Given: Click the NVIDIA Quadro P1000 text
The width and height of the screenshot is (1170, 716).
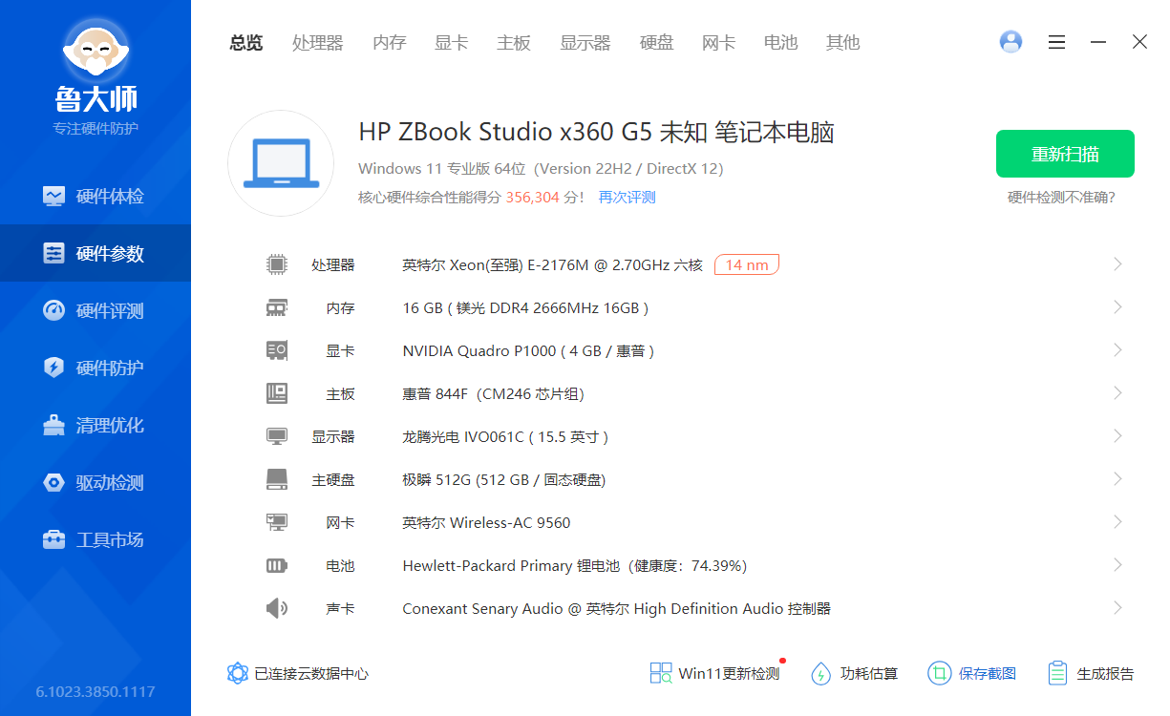Looking at the screenshot, I should click(x=528, y=350).
